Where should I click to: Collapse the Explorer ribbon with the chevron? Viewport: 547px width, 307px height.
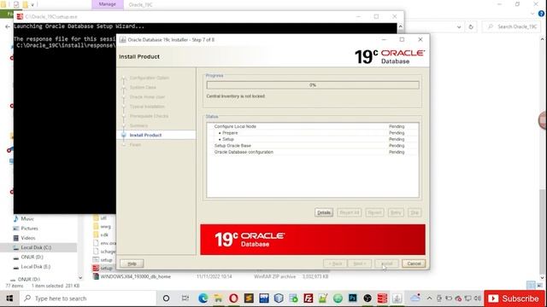[x=532, y=14]
